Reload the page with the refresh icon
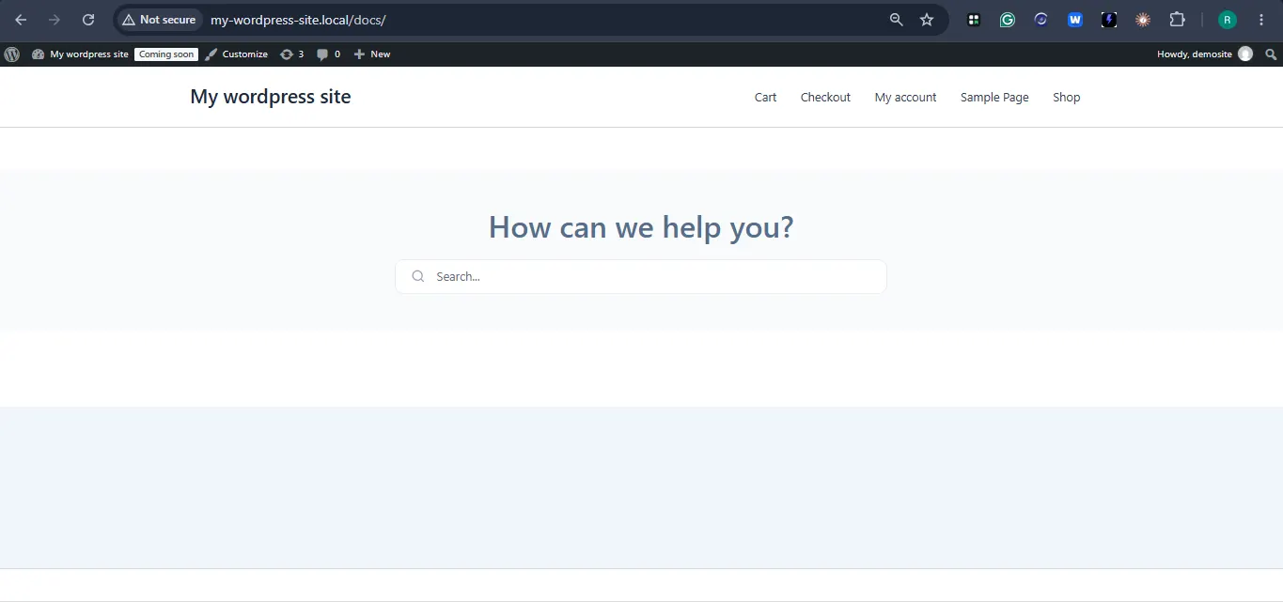 (x=88, y=20)
